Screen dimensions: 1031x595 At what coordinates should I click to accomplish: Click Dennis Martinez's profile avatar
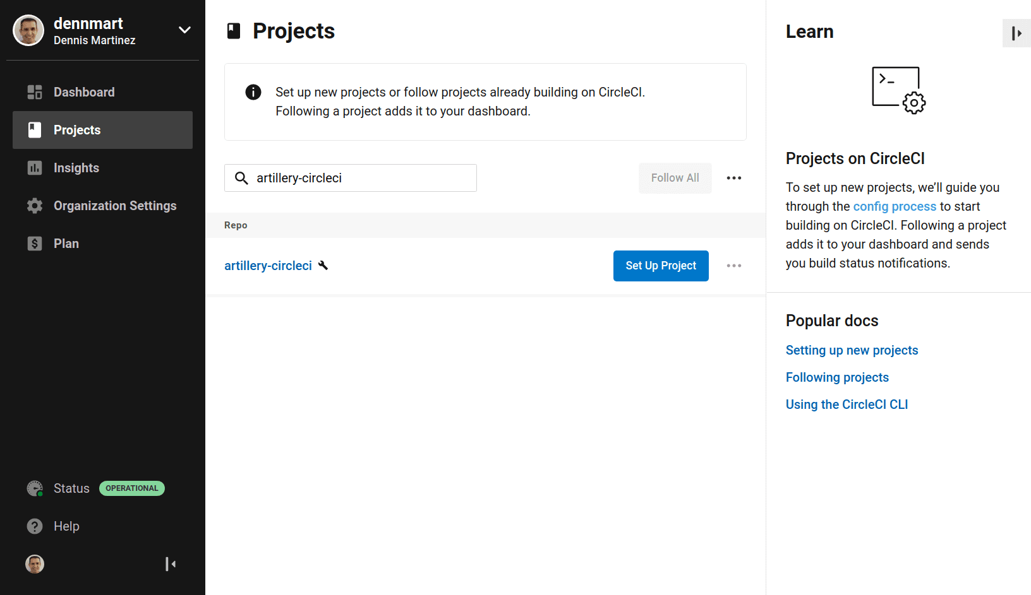pos(28,30)
